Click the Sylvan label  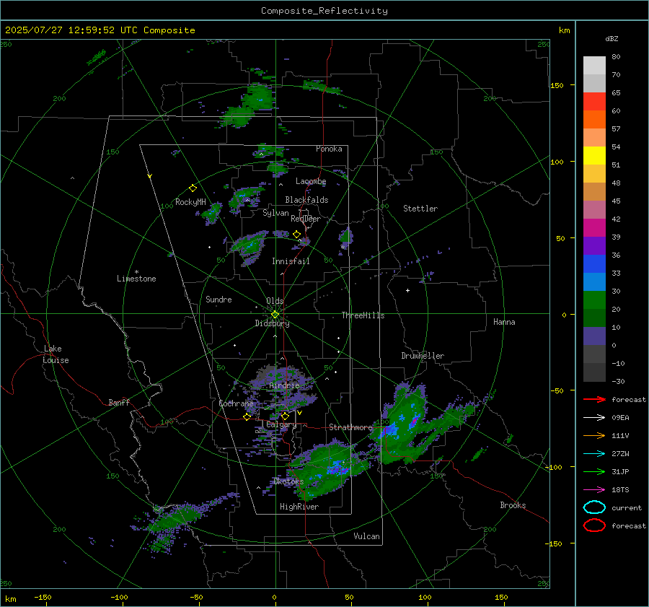pyautogui.click(x=275, y=213)
